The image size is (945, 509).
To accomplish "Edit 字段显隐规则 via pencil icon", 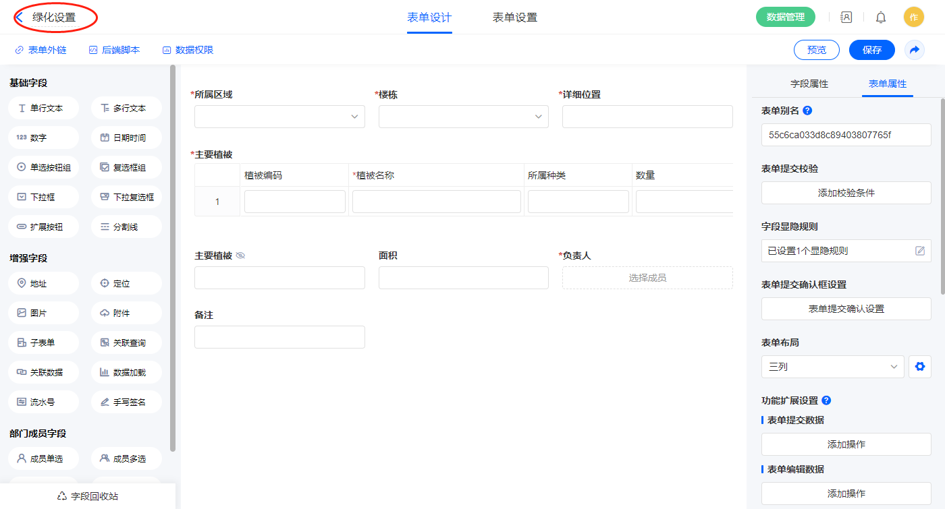I will 919,251.
